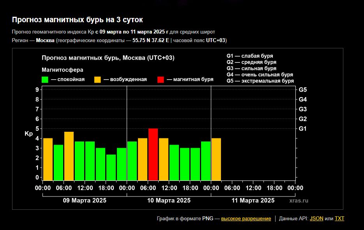
Task: Click the yellow 'возбужденная' legend swatch
Action: (97, 80)
